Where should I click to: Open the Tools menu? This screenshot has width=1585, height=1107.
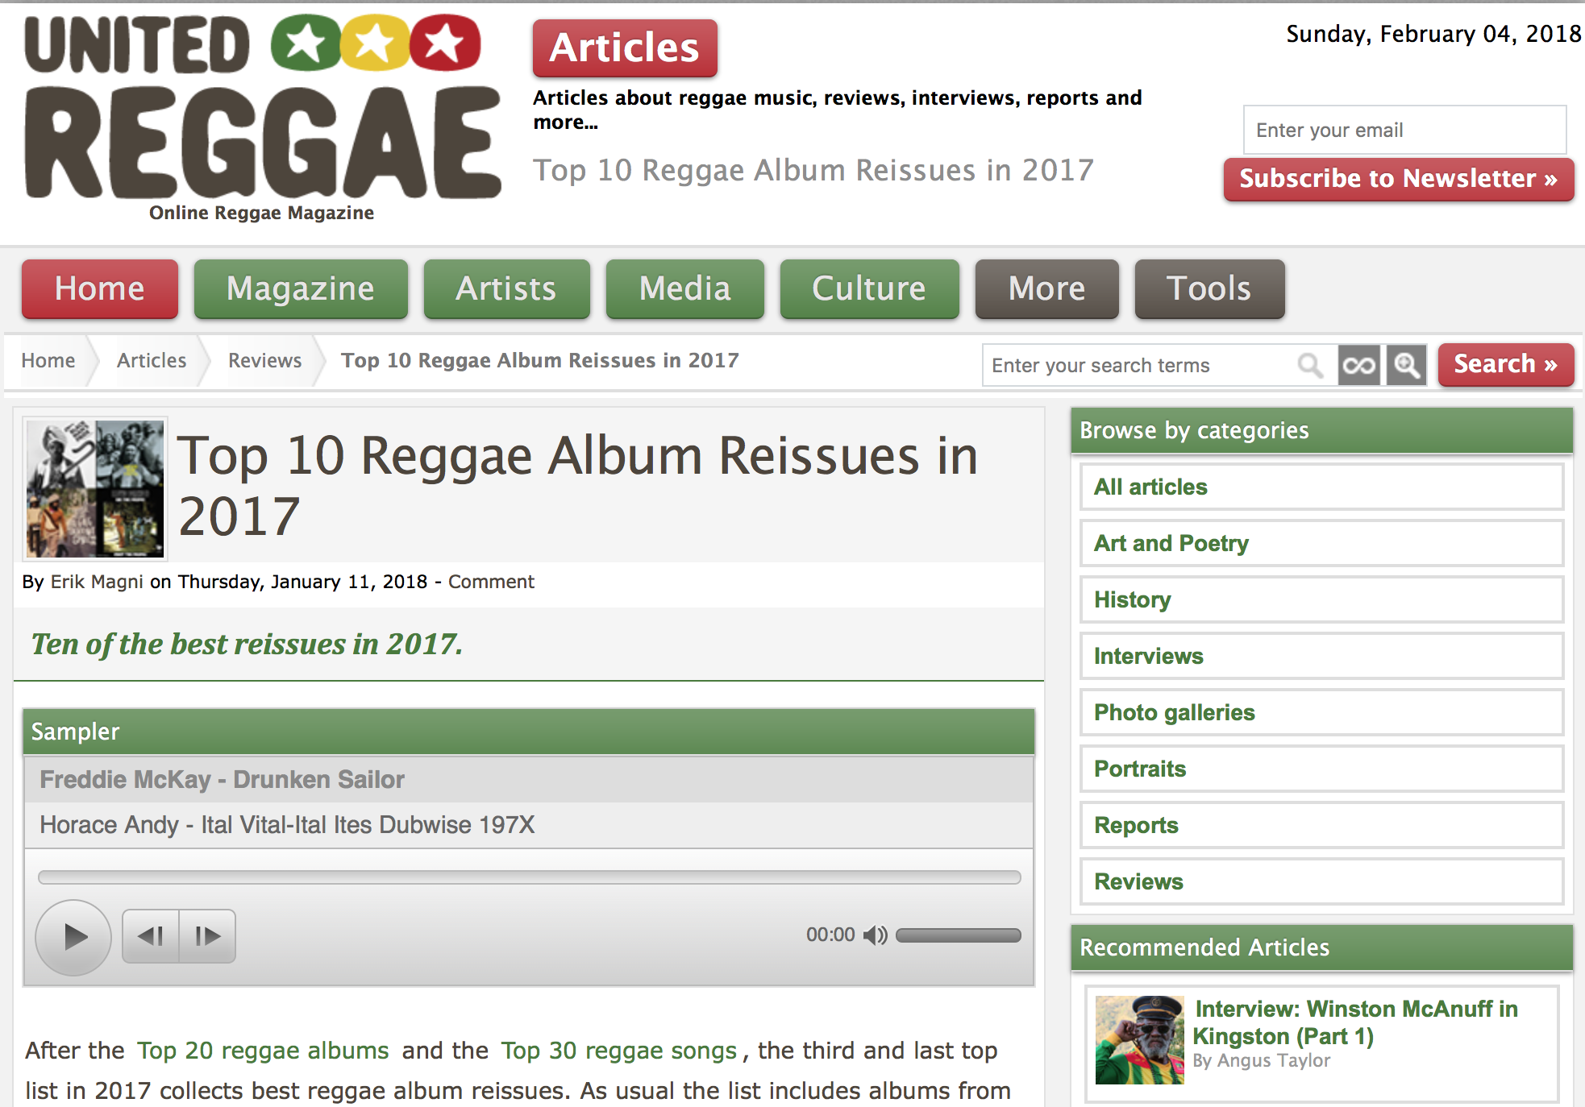coord(1209,288)
